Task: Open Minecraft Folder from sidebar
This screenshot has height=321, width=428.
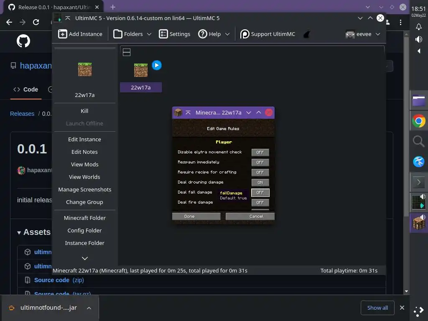Action: [x=84, y=218]
